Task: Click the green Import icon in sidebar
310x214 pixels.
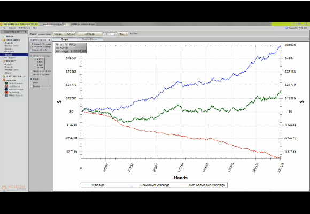Action: [x=4, y=36]
